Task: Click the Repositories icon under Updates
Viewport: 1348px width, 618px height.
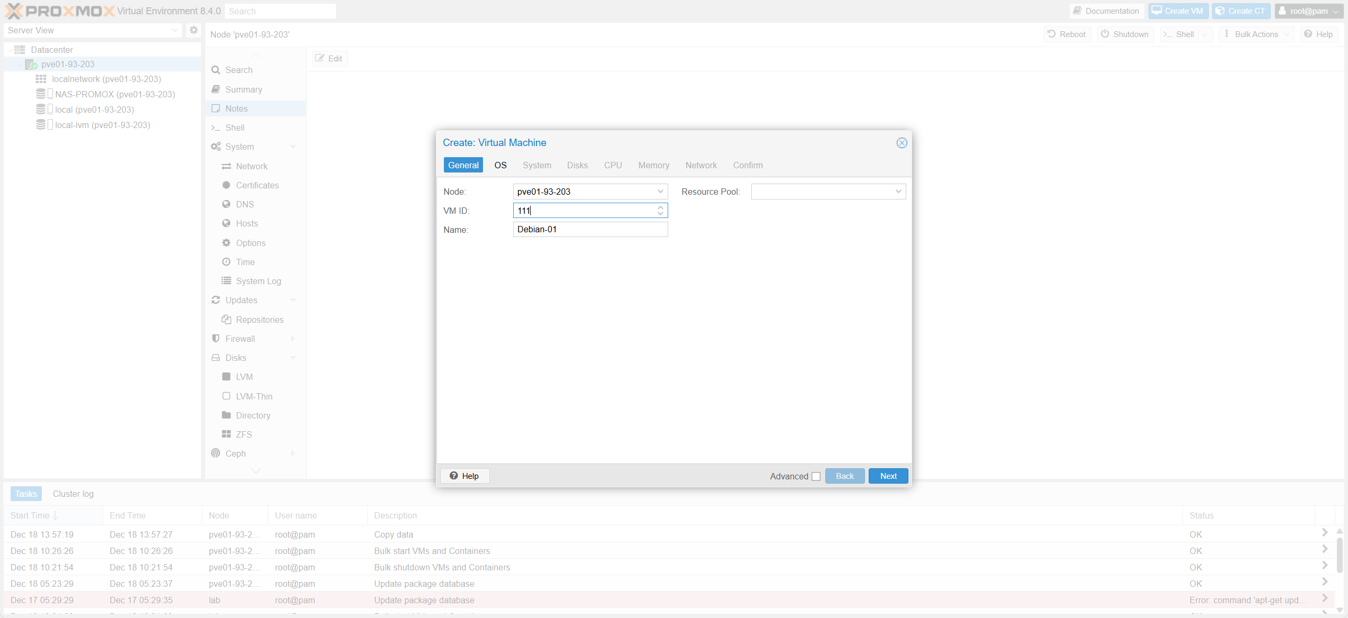Action: 226,320
